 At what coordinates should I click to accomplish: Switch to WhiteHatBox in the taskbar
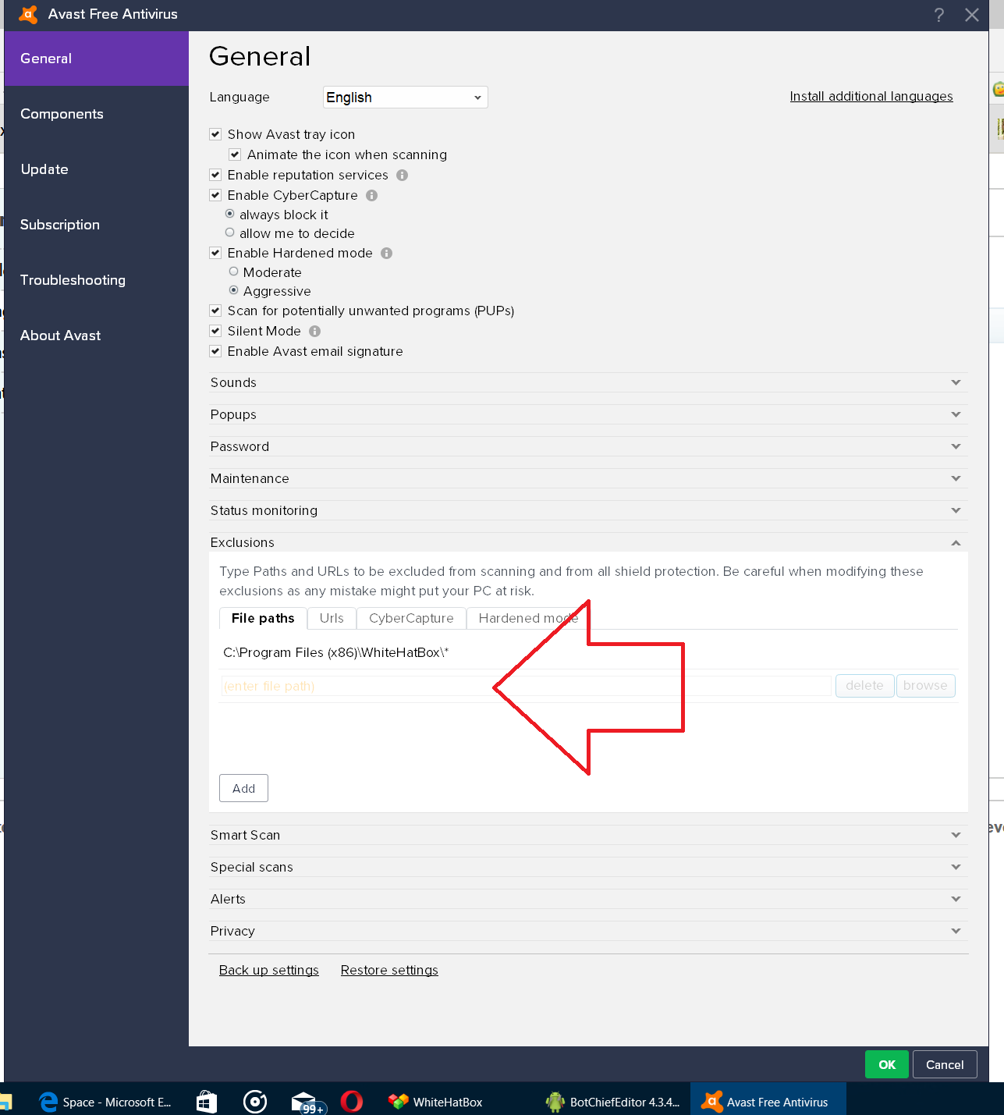pyautogui.click(x=436, y=1102)
